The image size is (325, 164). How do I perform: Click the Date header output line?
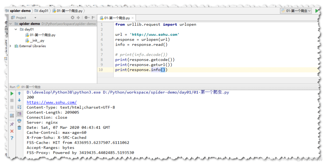coord(68,127)
